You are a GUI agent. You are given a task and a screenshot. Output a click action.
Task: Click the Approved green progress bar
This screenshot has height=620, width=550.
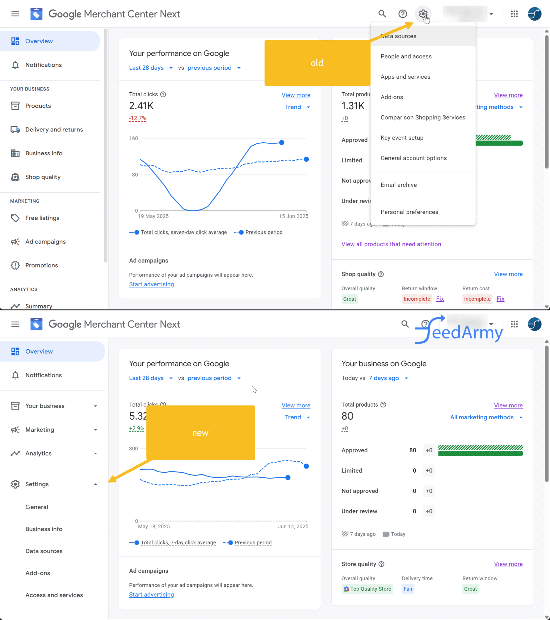[480, 453]
